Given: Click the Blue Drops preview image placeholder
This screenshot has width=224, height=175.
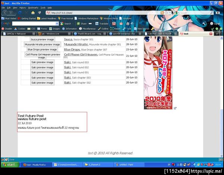Looking at the screenshot, I should 43,50.
